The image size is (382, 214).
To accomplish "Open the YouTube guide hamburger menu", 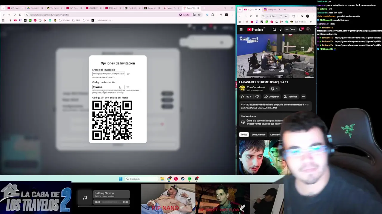I will tap(241, 29).
